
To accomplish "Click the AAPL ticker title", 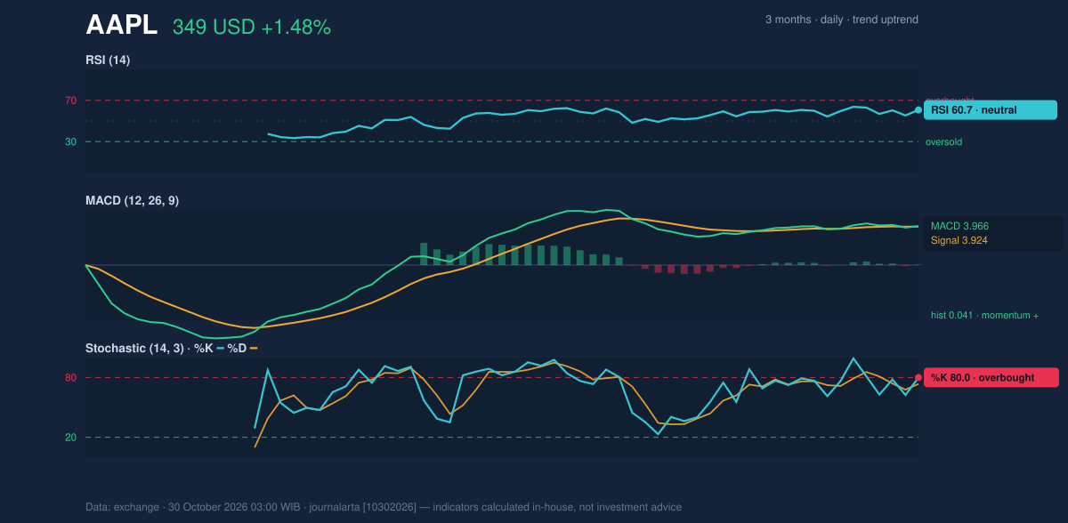I will tap(121, 26).
